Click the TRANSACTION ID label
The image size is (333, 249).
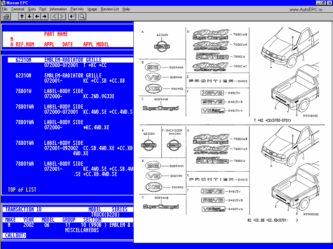(x=23, y=209)
